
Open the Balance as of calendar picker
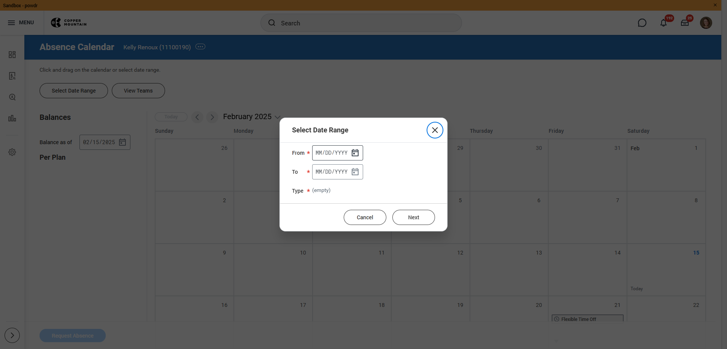click(x=122, y=142)
